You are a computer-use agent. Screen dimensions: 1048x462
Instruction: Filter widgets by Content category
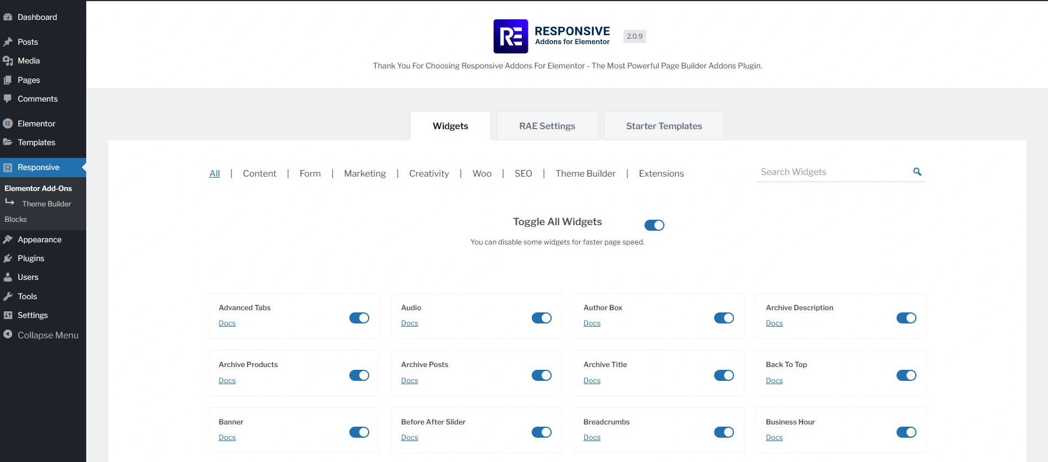(260, 173)
